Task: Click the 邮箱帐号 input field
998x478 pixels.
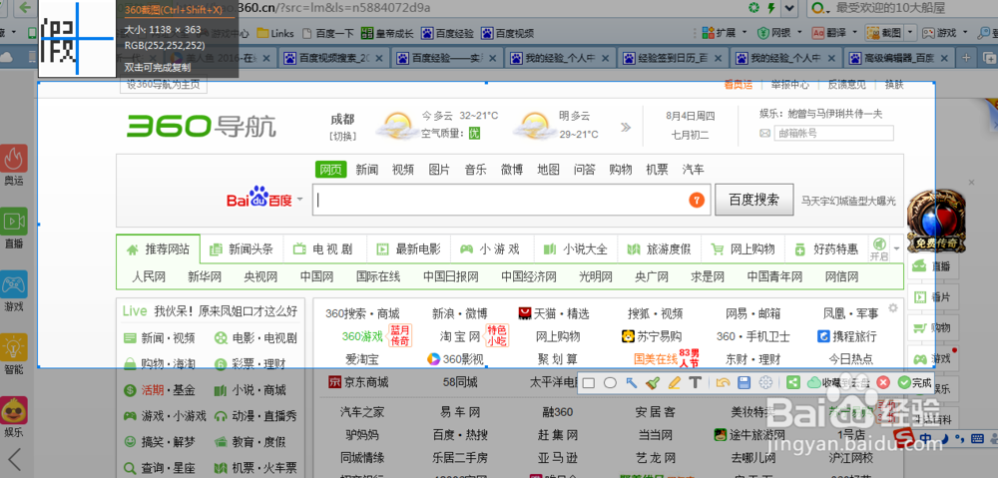Action: click(x=833, y=133)
